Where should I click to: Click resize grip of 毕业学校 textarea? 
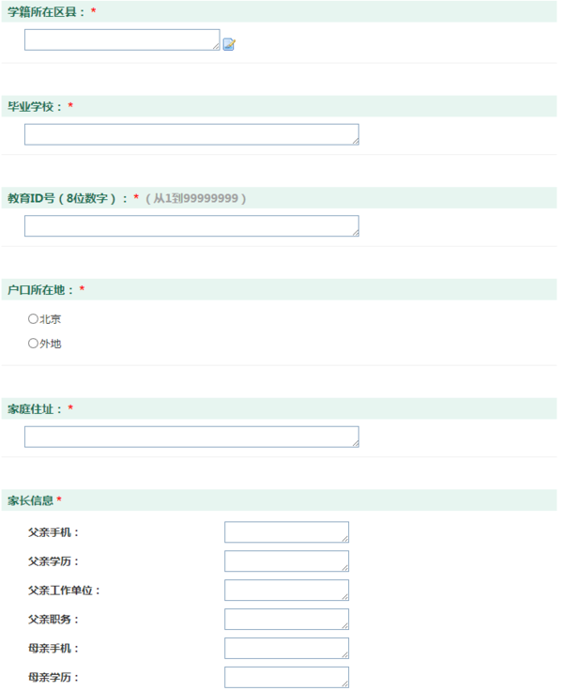[355, 141]
